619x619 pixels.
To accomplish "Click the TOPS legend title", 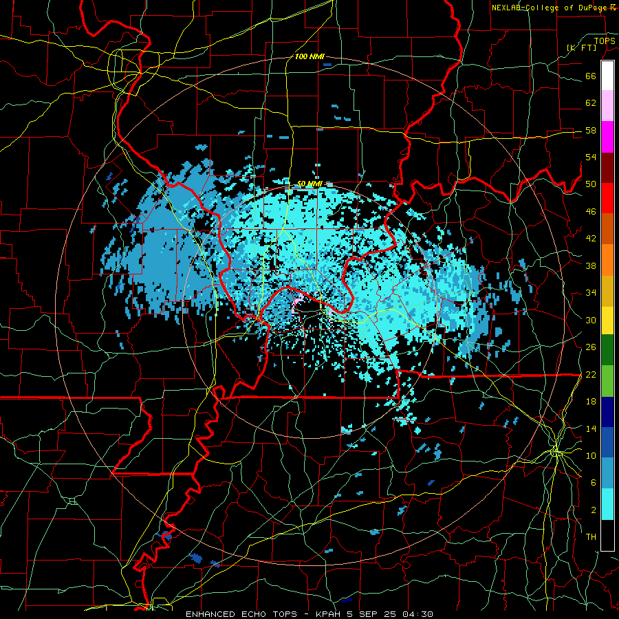I will (605, 41).
